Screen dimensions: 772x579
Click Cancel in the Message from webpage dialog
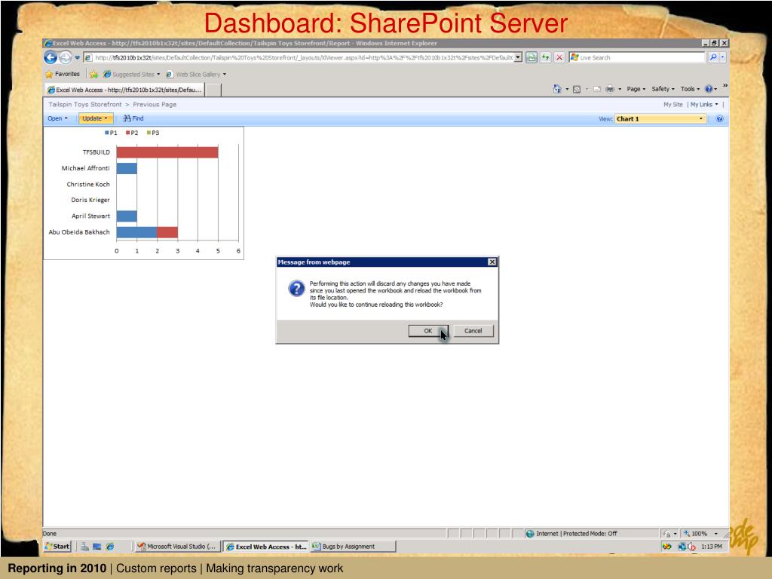click(x=473, y=331)
